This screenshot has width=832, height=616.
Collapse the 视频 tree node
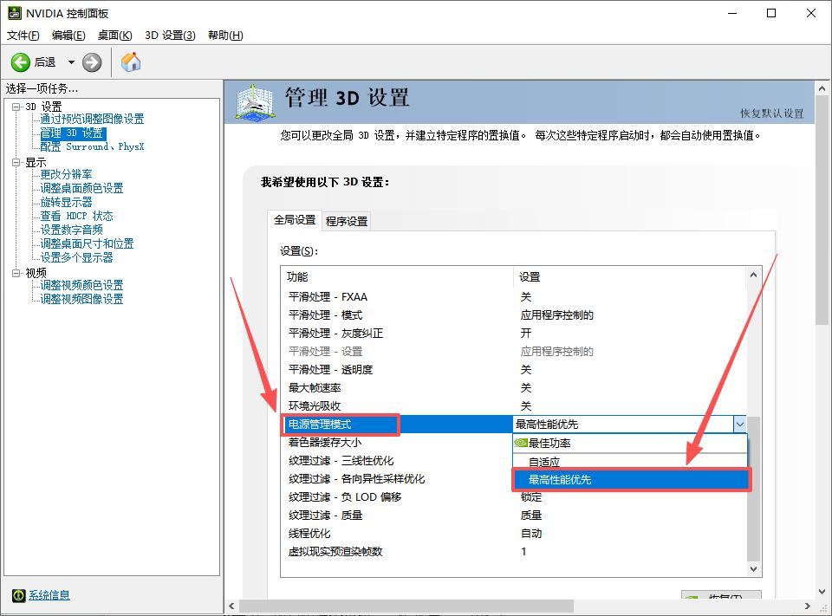coord(16,273)
